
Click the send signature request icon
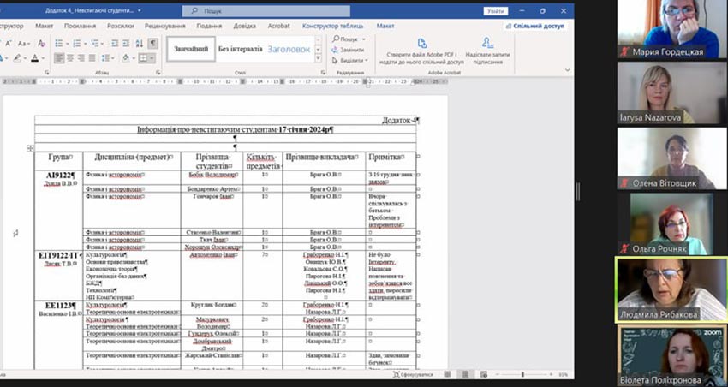point(488,44)
